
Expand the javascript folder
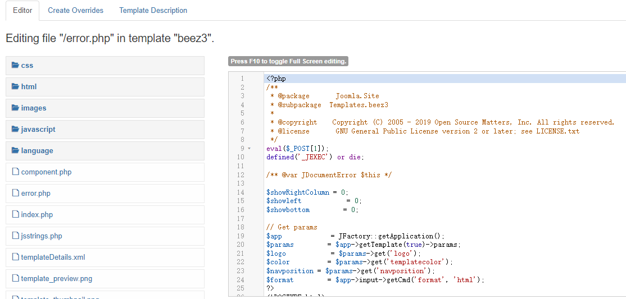pos(38,130)
